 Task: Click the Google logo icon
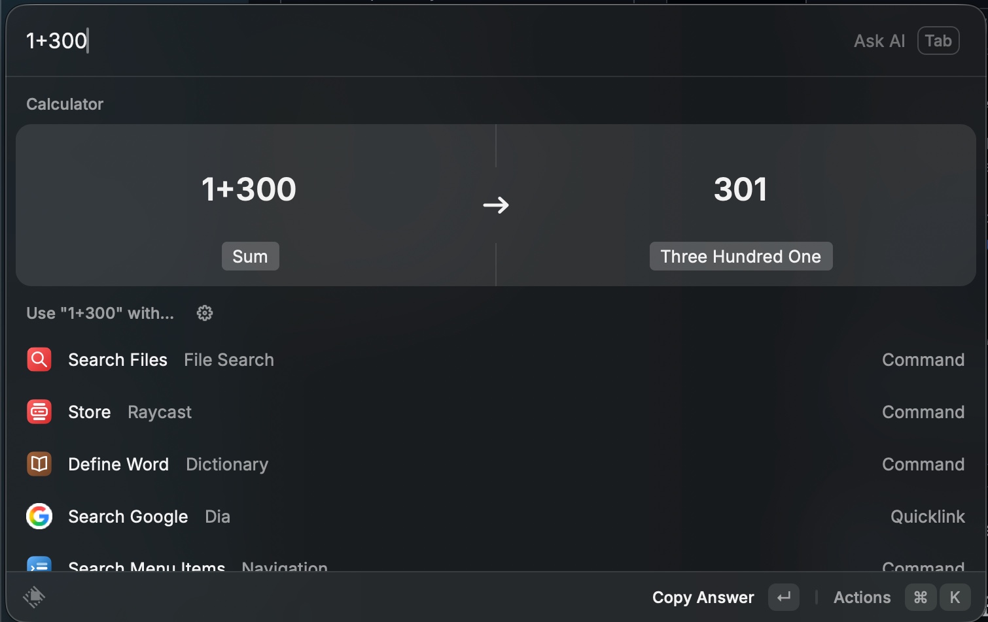click(39, 516)
